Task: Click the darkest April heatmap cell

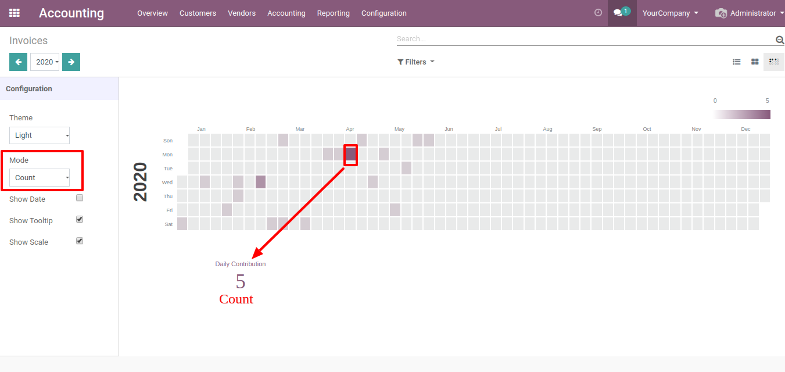Action: (x=350, y=154)
